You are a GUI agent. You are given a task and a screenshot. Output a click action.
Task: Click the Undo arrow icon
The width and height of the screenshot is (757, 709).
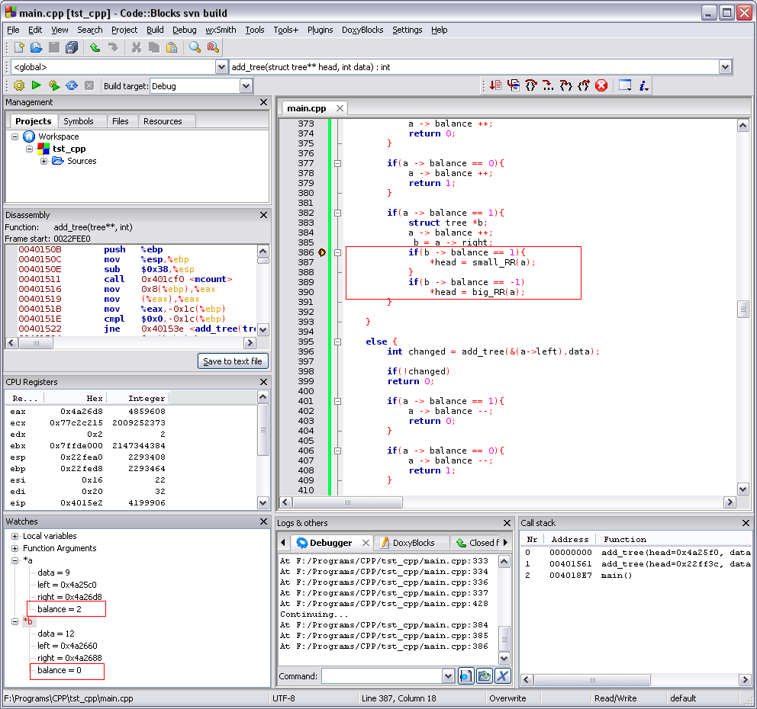(95, 47)
